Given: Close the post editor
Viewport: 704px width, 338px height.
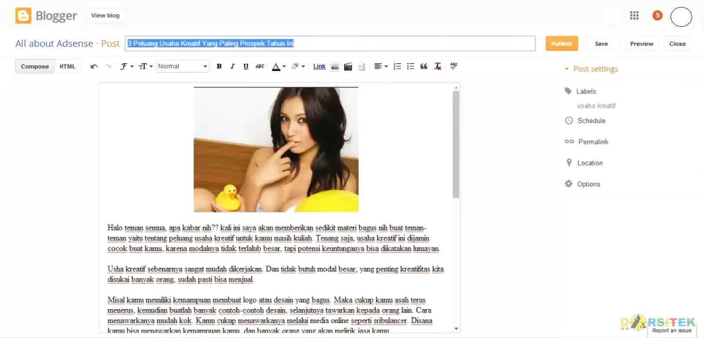Looking at the screenshot, I should pos(677,43).
